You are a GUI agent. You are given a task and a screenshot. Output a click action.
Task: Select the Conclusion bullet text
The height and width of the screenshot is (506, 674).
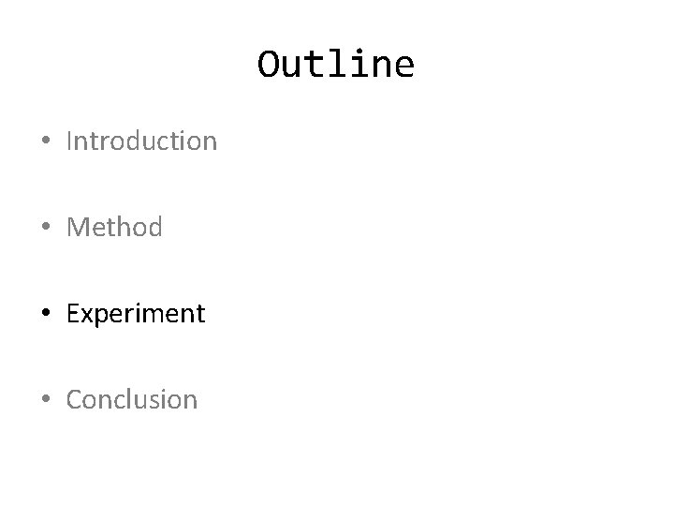tap(132, 399)
